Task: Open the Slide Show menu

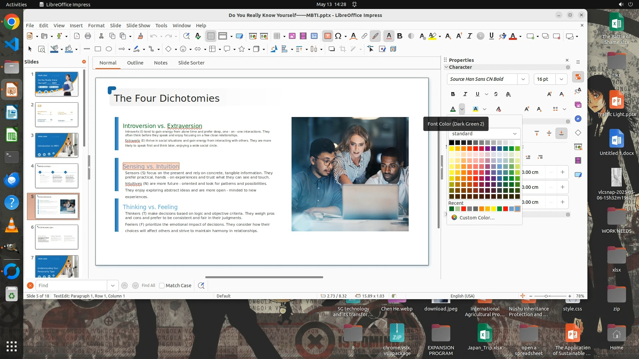Action: pyautogui.click(x=138, y=26)
